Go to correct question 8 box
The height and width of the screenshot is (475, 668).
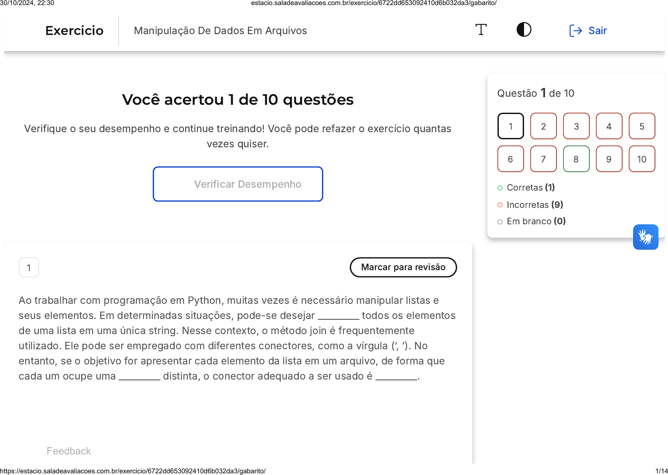[x=576, y=159]
